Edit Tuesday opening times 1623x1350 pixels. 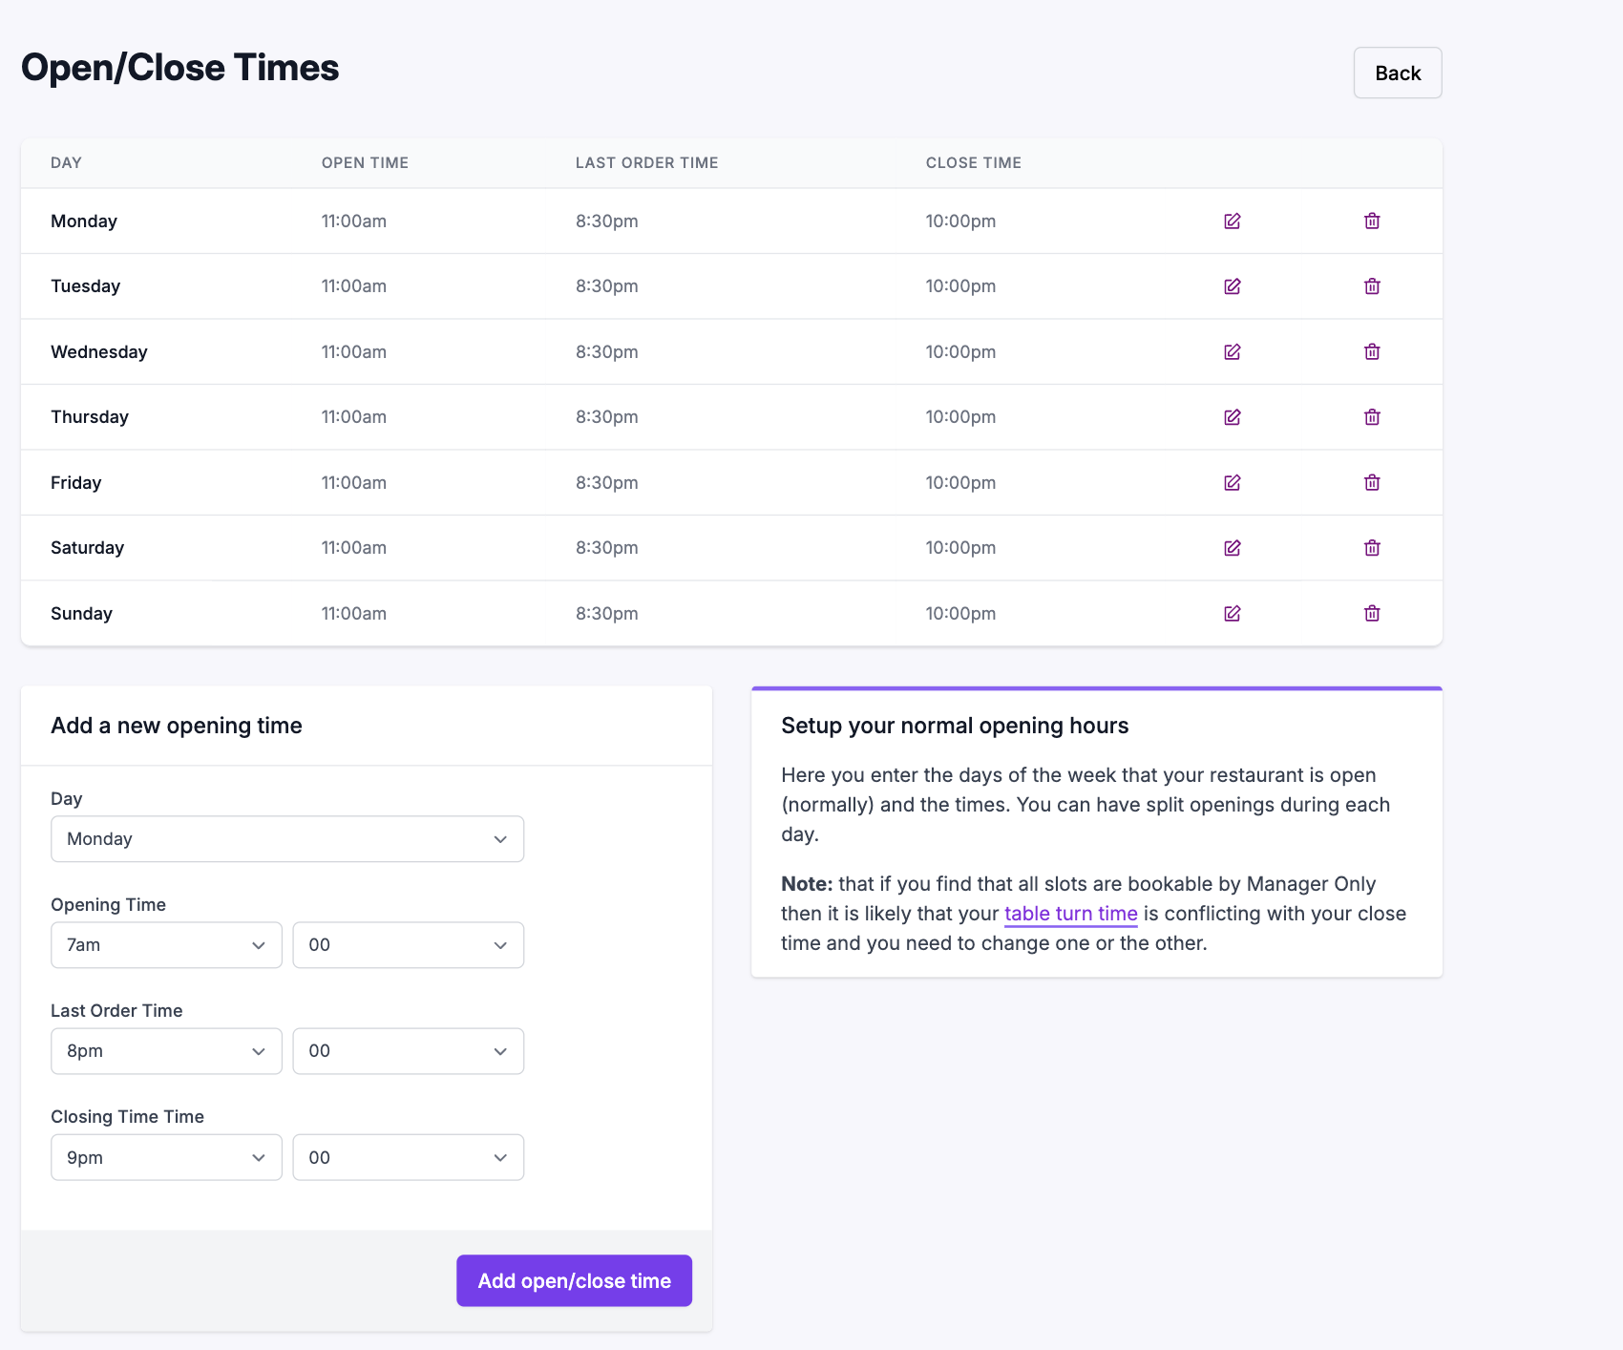pos(1233,286)
